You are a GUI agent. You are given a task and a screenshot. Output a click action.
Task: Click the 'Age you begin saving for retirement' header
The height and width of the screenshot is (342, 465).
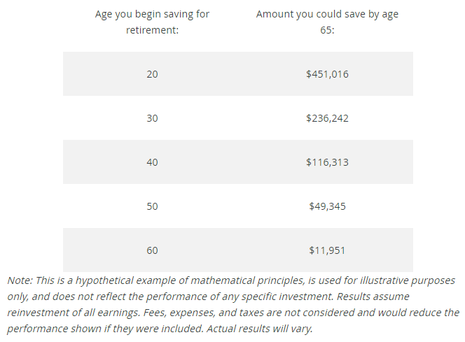tap(152, 22)
